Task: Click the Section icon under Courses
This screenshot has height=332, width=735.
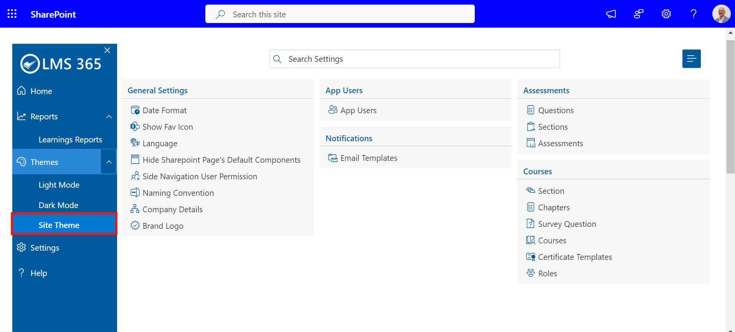Action: coord(530,190)
